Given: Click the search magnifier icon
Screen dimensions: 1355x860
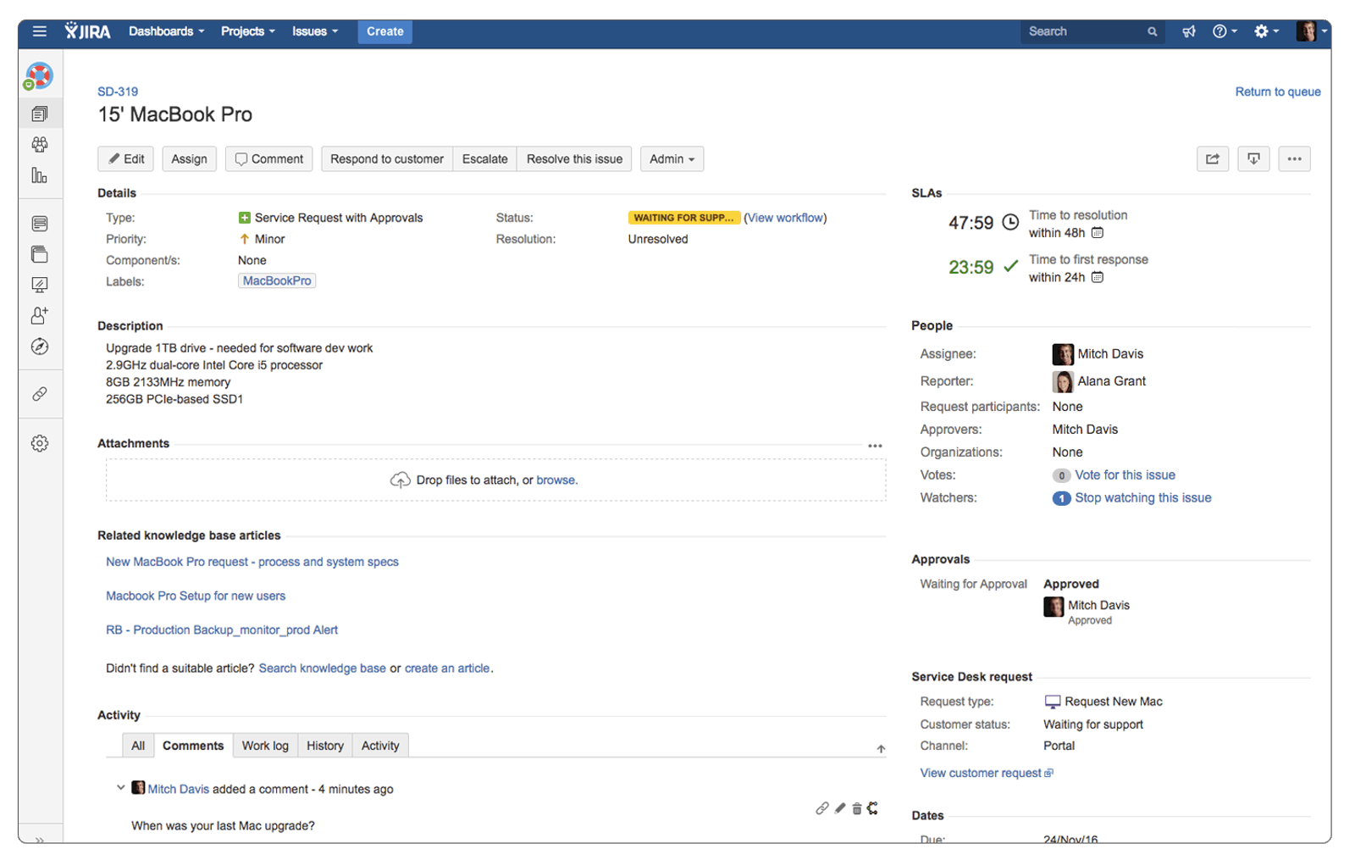Looking at the screenshot, I should (1152, 31).
